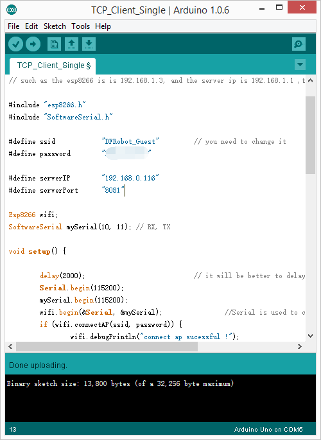Click the horizontal scrollbar right arrow
Screen dimensions: 321x440
(300, 347)
